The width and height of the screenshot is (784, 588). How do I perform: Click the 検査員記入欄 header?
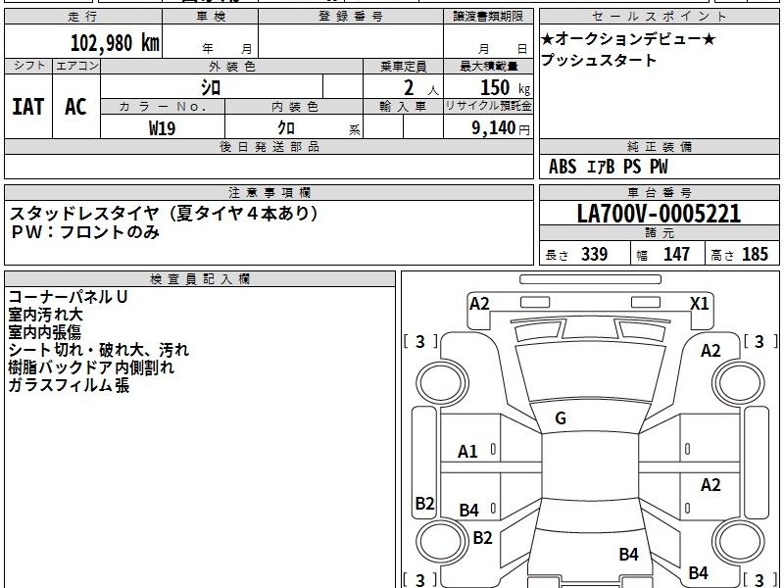[200, 279]
